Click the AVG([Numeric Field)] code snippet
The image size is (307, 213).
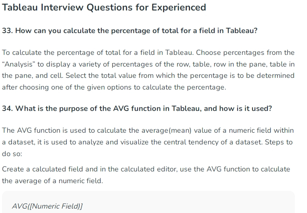pyautogui.click(x=47, y=206)
